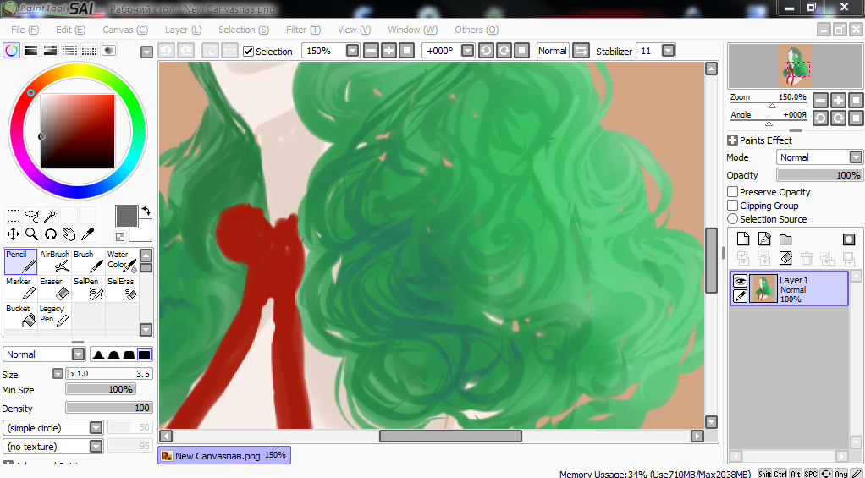
Task: Create a new layer folder
Action: coord(785,239)
